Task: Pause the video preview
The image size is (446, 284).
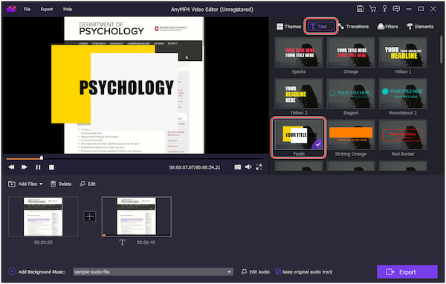Action: pos(38,167)
